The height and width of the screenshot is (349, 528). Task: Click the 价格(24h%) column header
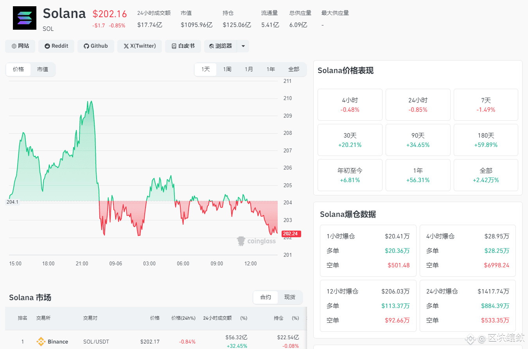[x=183, y=318]
